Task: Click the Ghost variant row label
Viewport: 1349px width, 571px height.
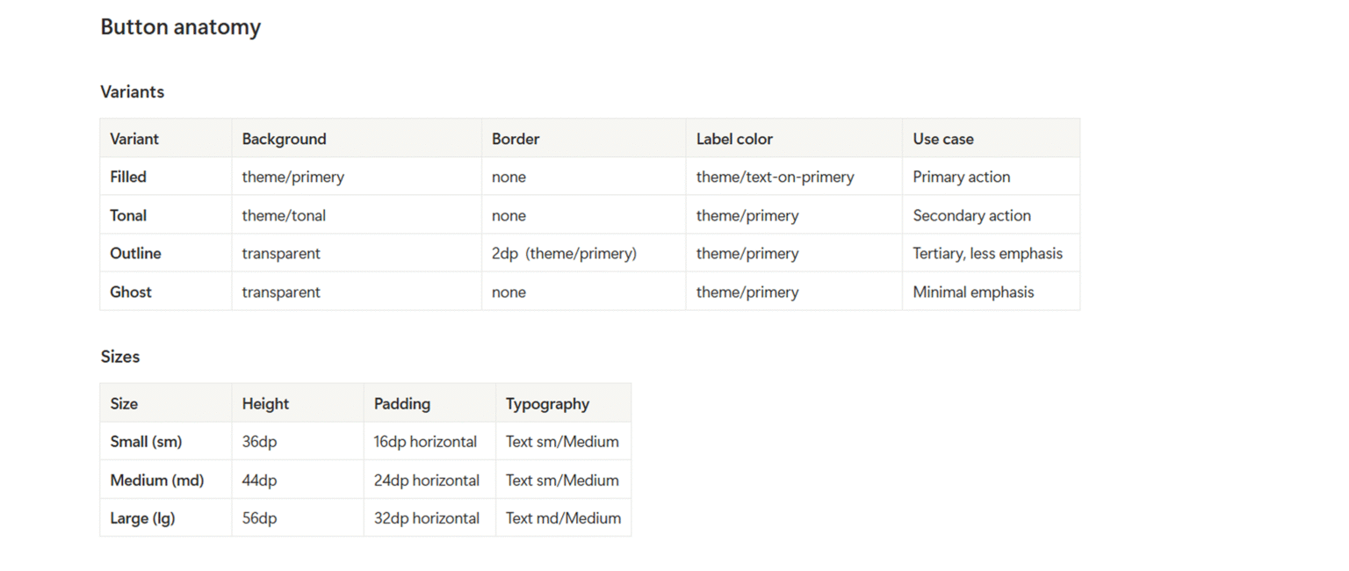Action: 131,292
